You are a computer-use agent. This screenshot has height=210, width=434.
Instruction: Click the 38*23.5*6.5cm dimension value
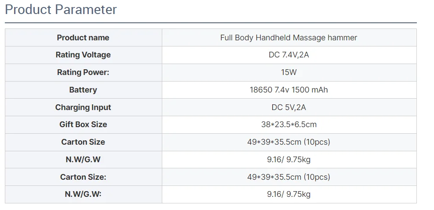289,125
